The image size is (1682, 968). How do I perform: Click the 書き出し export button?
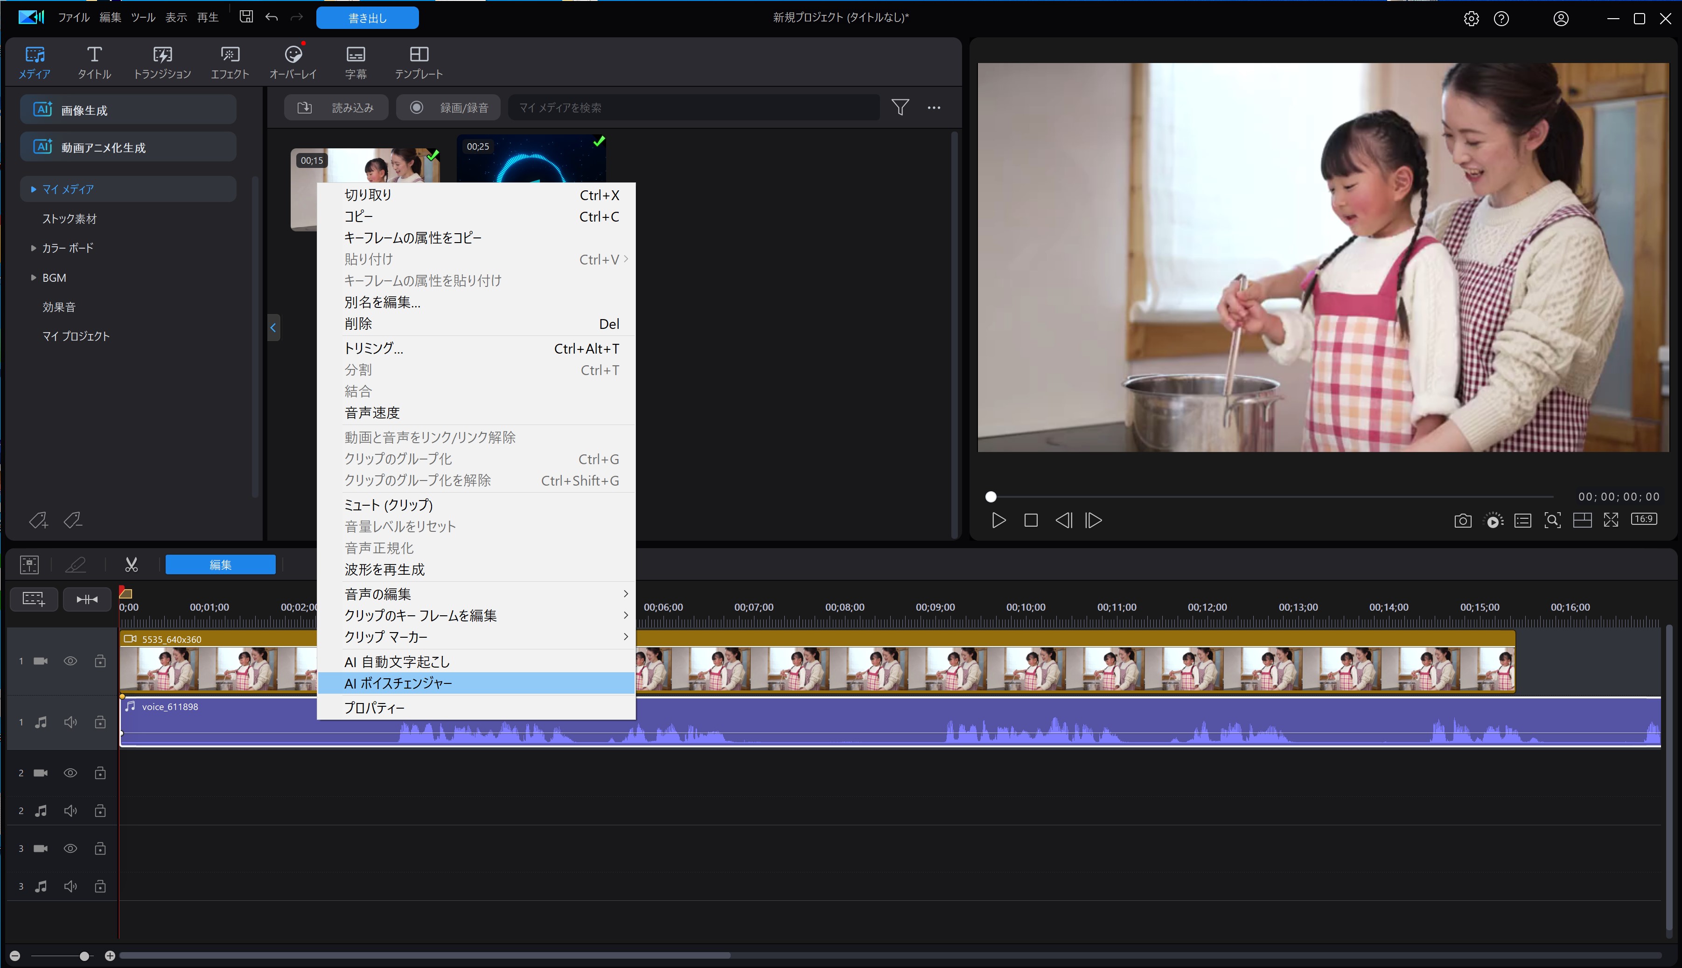368,17
